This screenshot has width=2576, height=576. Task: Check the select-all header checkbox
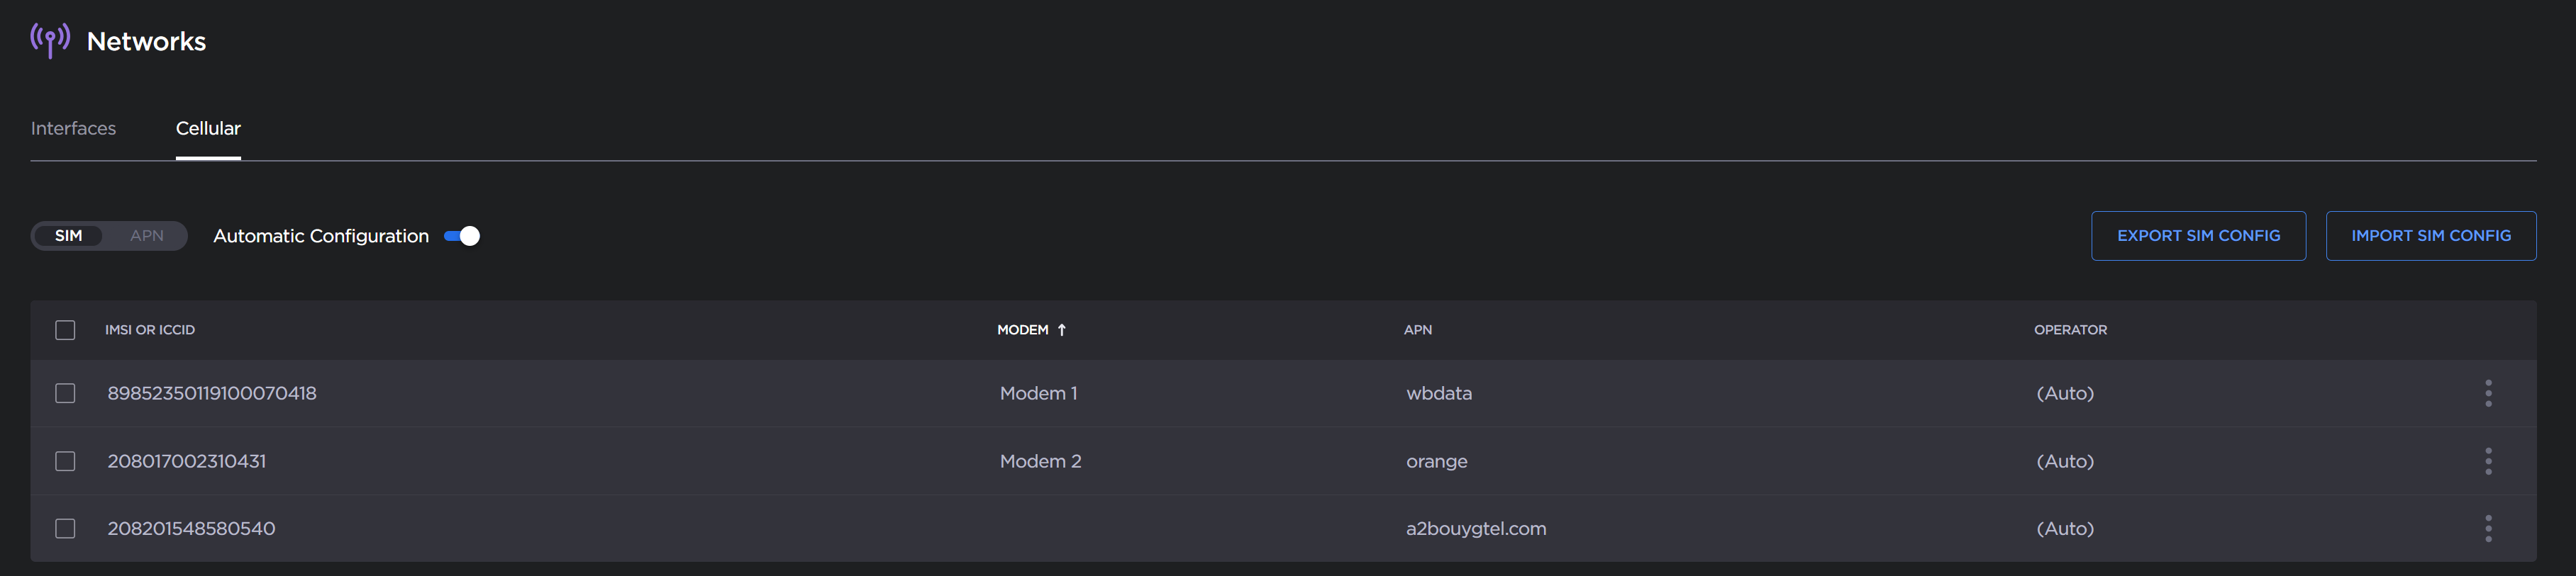click(65, 329)
